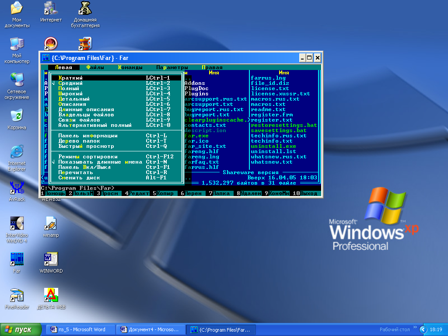The height and width of the screenshot is (336, 448).
Task: Select restoresettings.bat file entry
Action: 284,125
